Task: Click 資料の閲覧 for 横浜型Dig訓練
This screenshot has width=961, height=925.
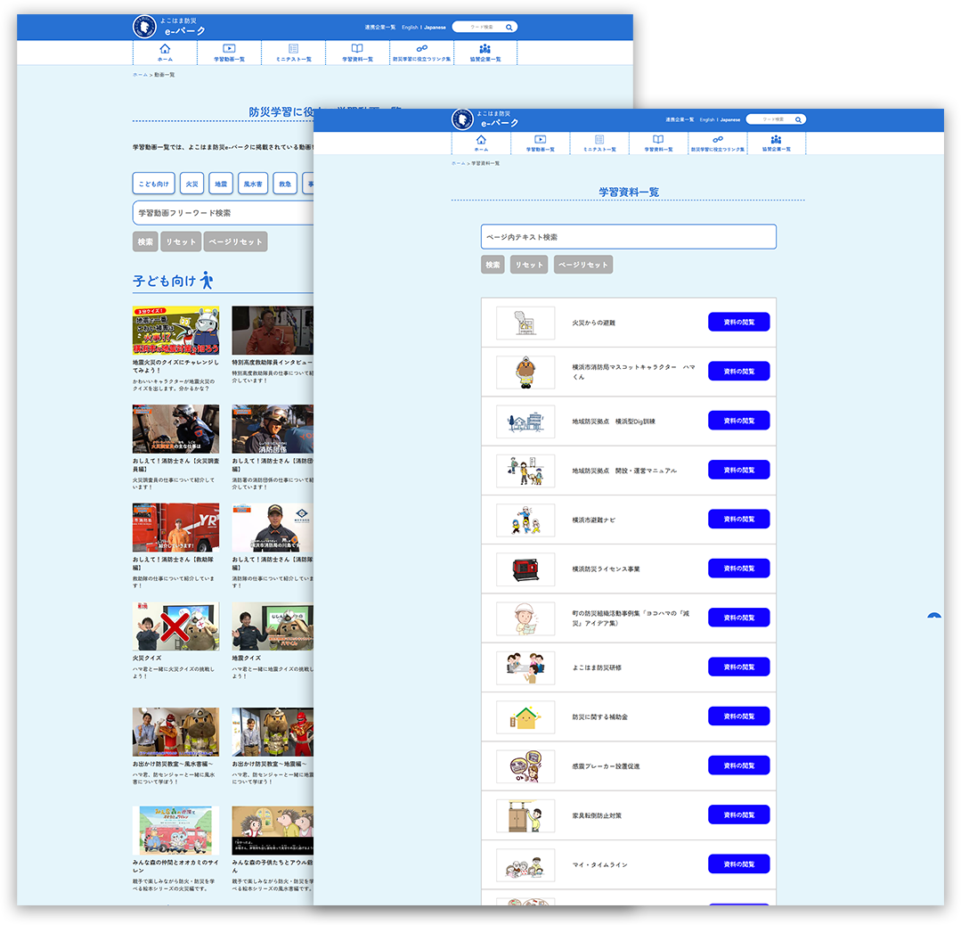Action: coord(738,421)
